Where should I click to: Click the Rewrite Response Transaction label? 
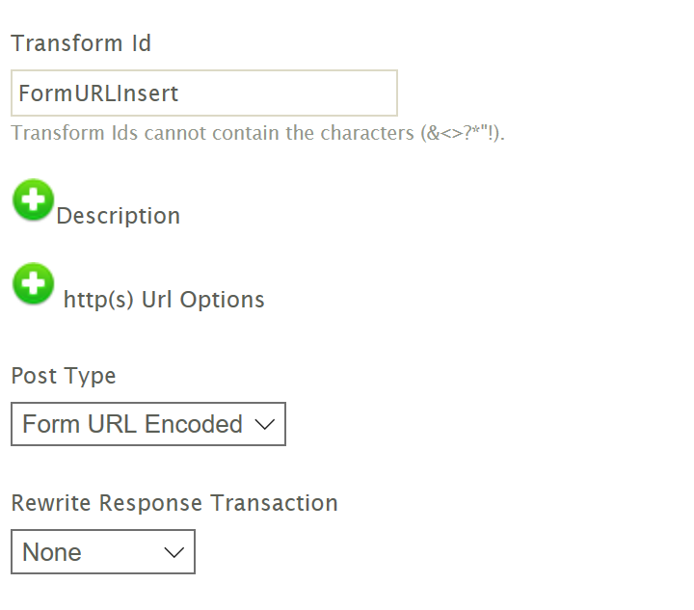tap(174, 503)
